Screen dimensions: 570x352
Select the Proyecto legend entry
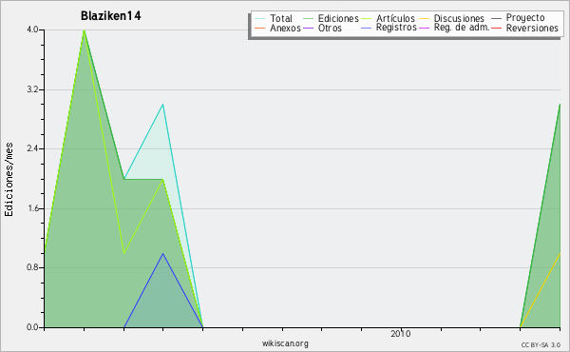point(518,18)
